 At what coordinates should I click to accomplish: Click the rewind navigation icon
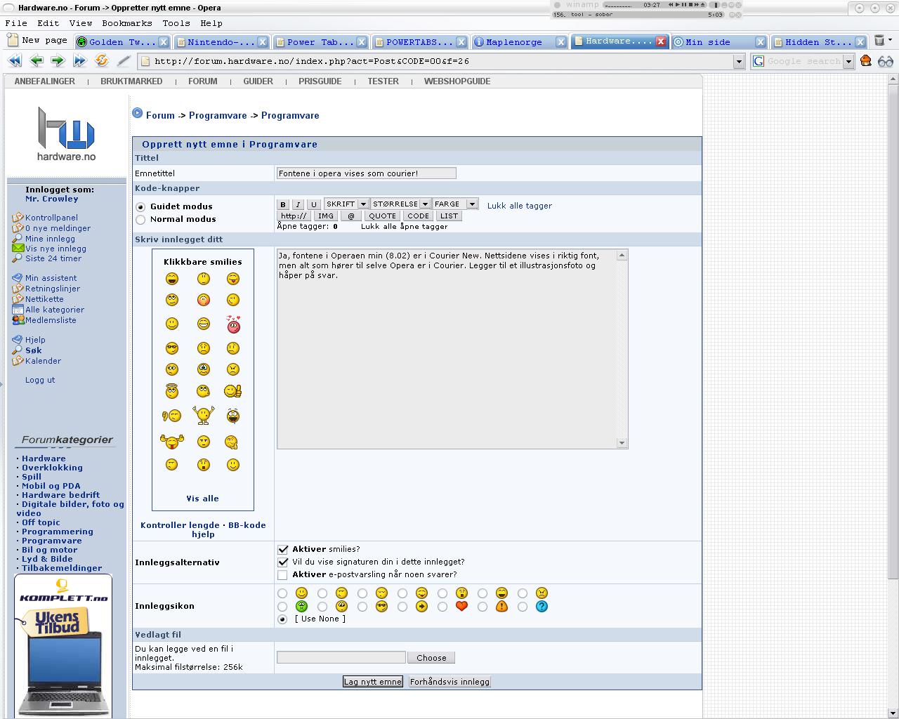coord(14,61)
